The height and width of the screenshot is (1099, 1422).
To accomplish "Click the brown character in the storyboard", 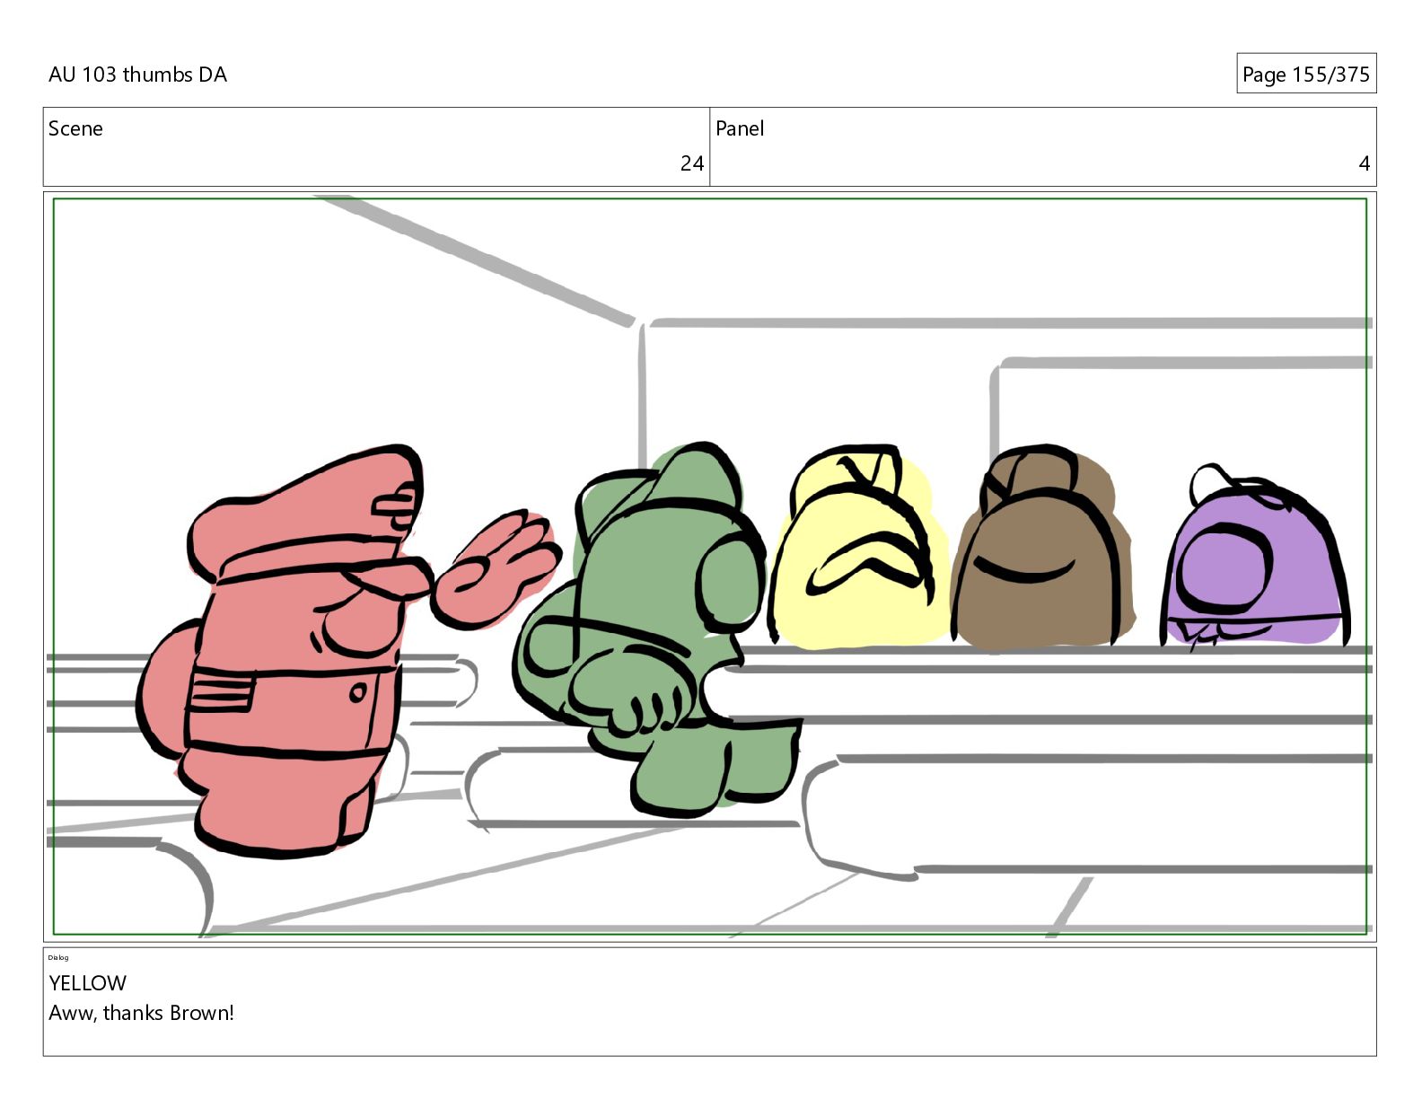I will 1041,549.
